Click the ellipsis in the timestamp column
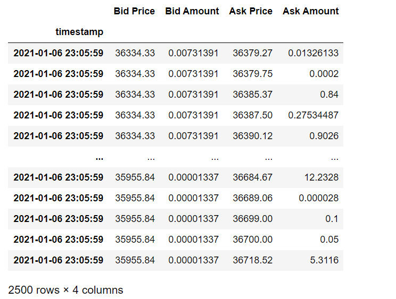This screenshot has height=299, width=396. [100, 158]
